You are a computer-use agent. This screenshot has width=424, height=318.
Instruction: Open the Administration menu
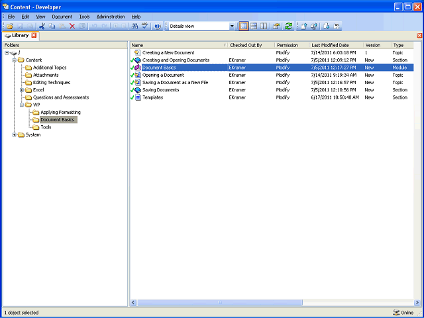tap(111, 17)
